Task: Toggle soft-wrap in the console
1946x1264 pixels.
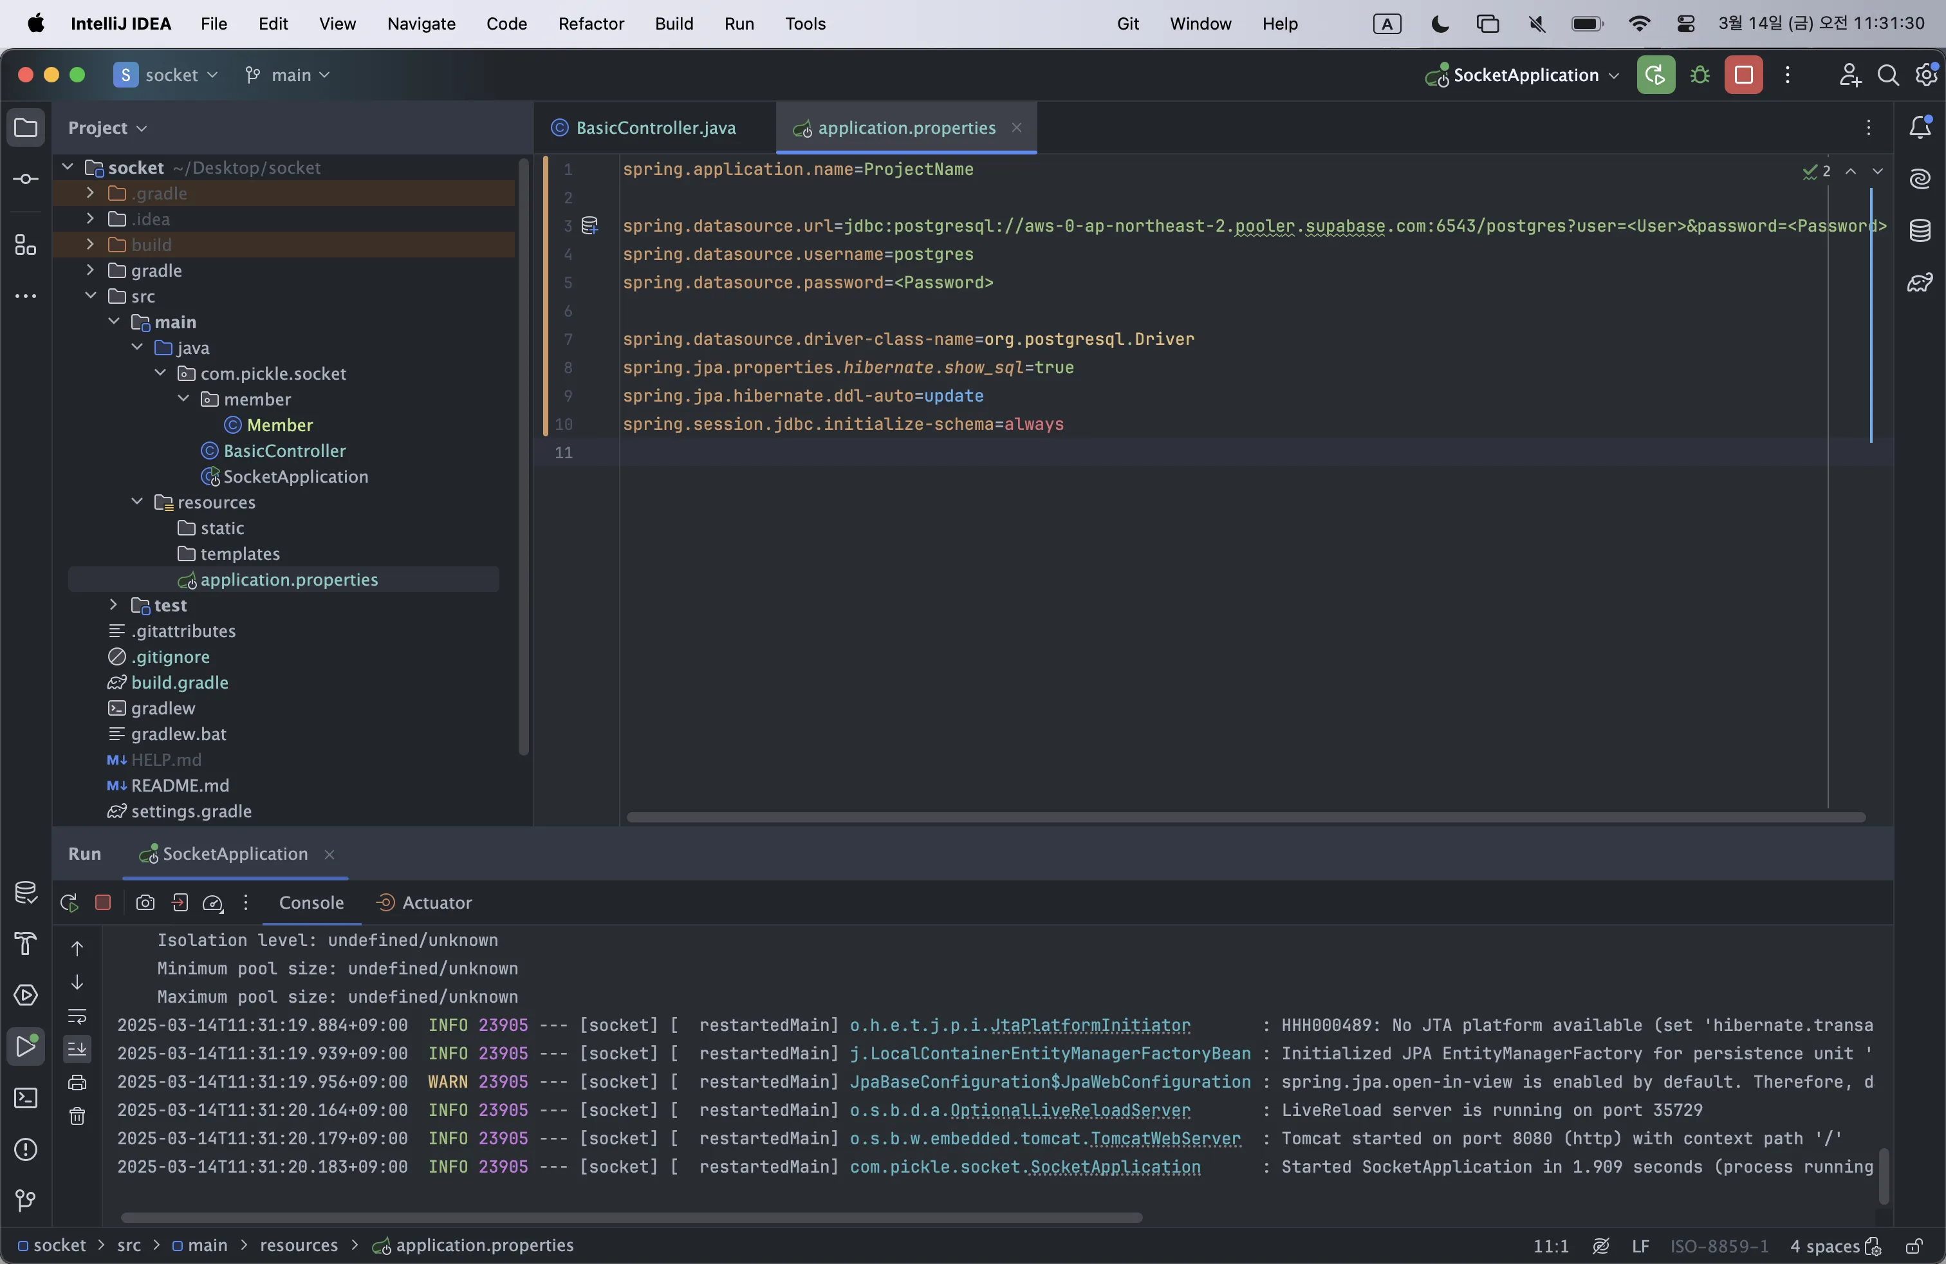Action: pyautogui.click(x=77, y=1016)
